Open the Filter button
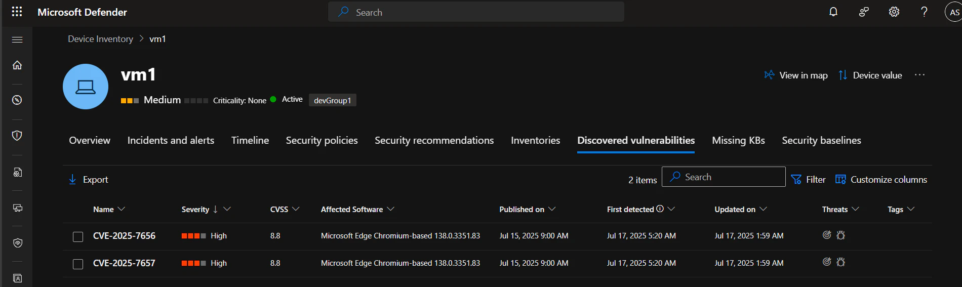Screen dimensions: 962x287 [x=808, y=179]
